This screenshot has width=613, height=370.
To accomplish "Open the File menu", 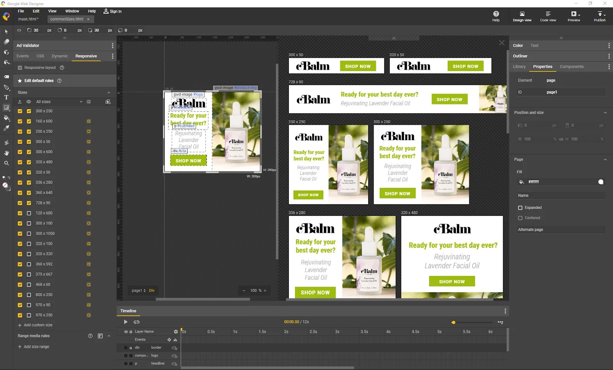I will (21, 11).
